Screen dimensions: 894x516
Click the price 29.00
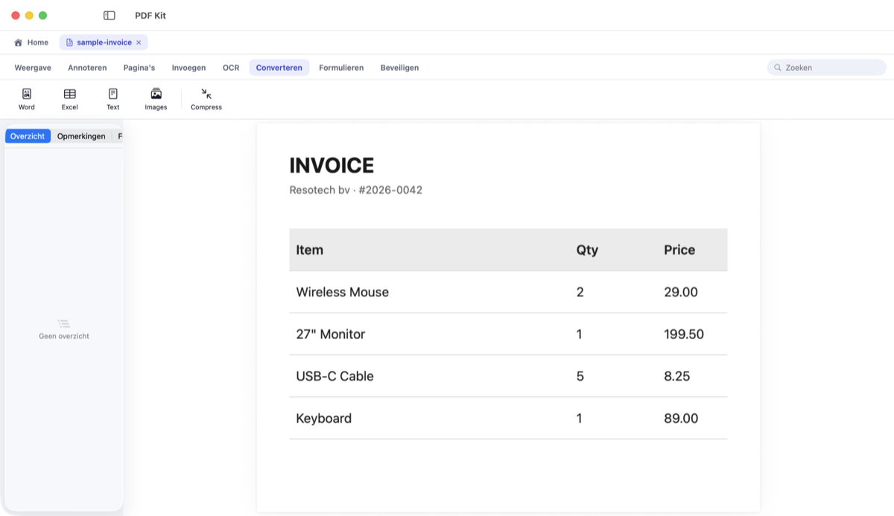click(x=681, y=292)
